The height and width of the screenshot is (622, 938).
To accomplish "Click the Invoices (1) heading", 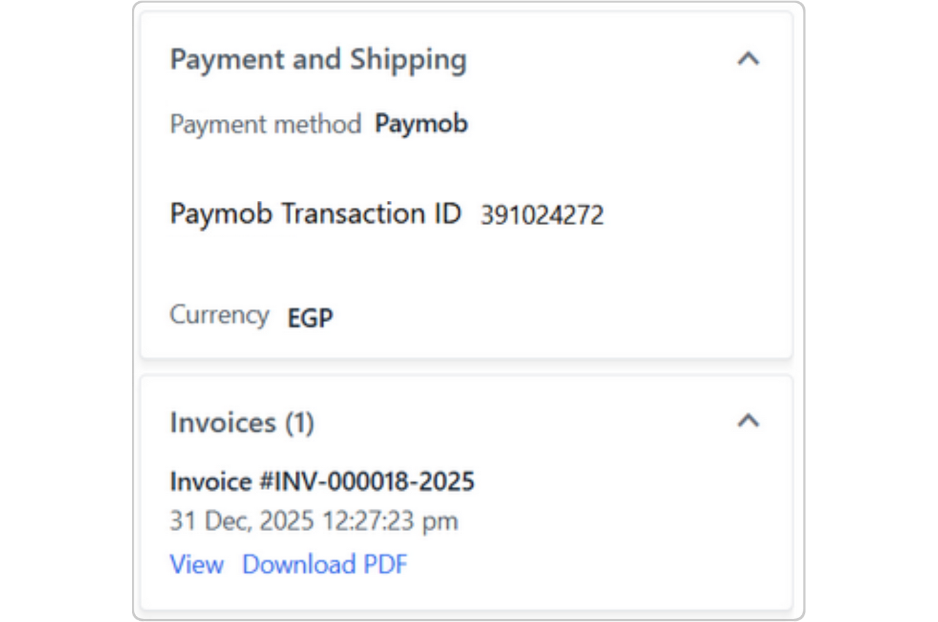I will coord(243,422).
